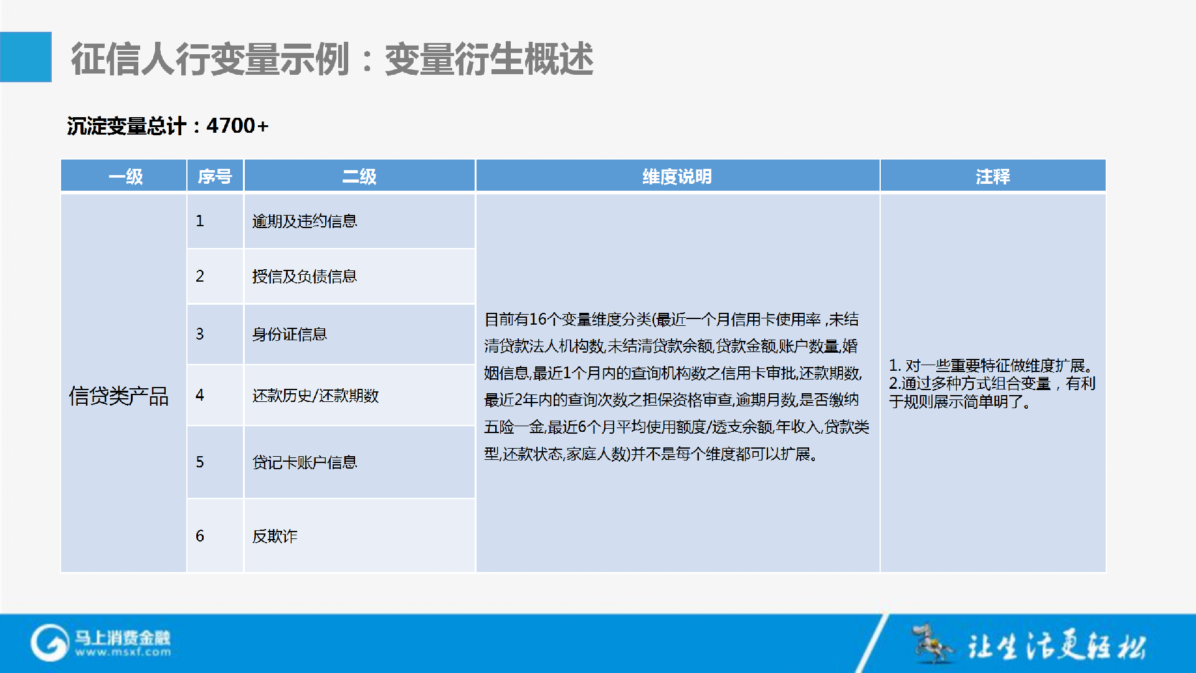Click the 马上消费金融 logo icon
1196x673 pixels.
(50, 642)
